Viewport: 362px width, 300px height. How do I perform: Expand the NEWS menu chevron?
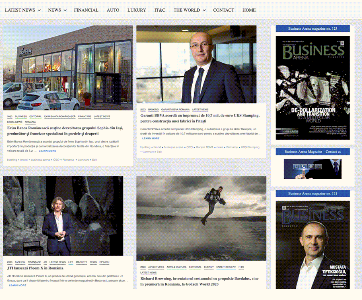[65, 10]
